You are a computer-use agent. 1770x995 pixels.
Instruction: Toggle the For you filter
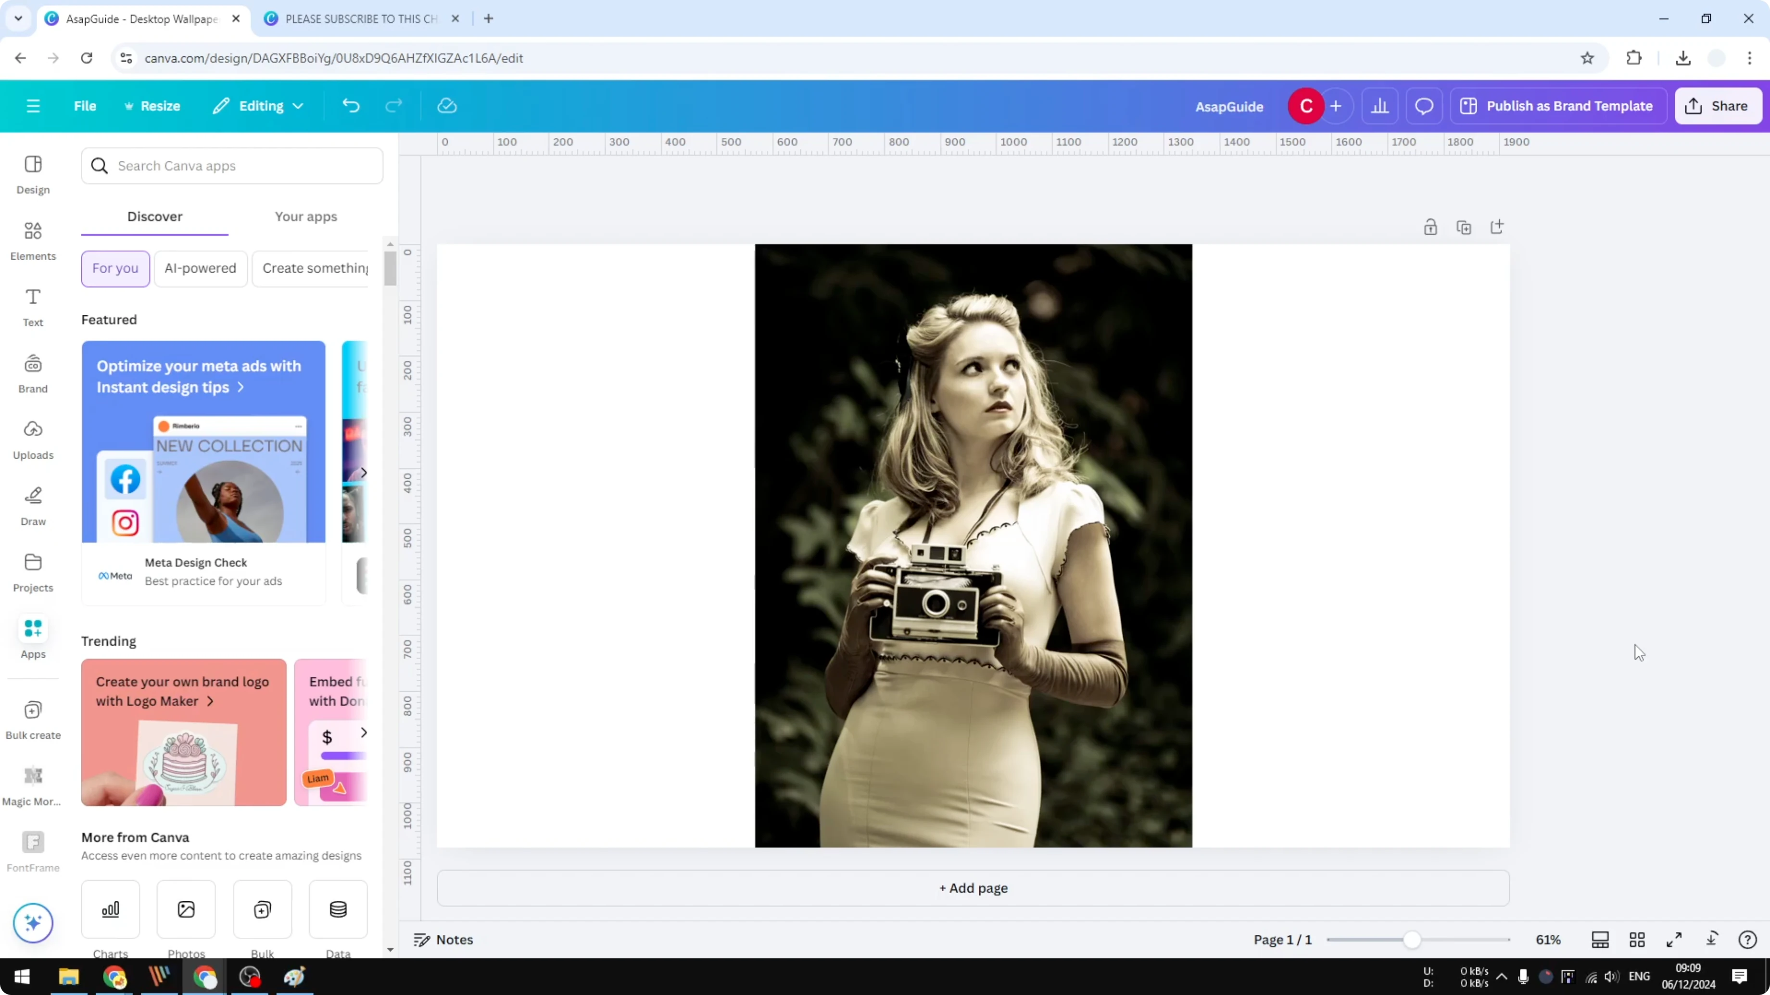point(115,269)
